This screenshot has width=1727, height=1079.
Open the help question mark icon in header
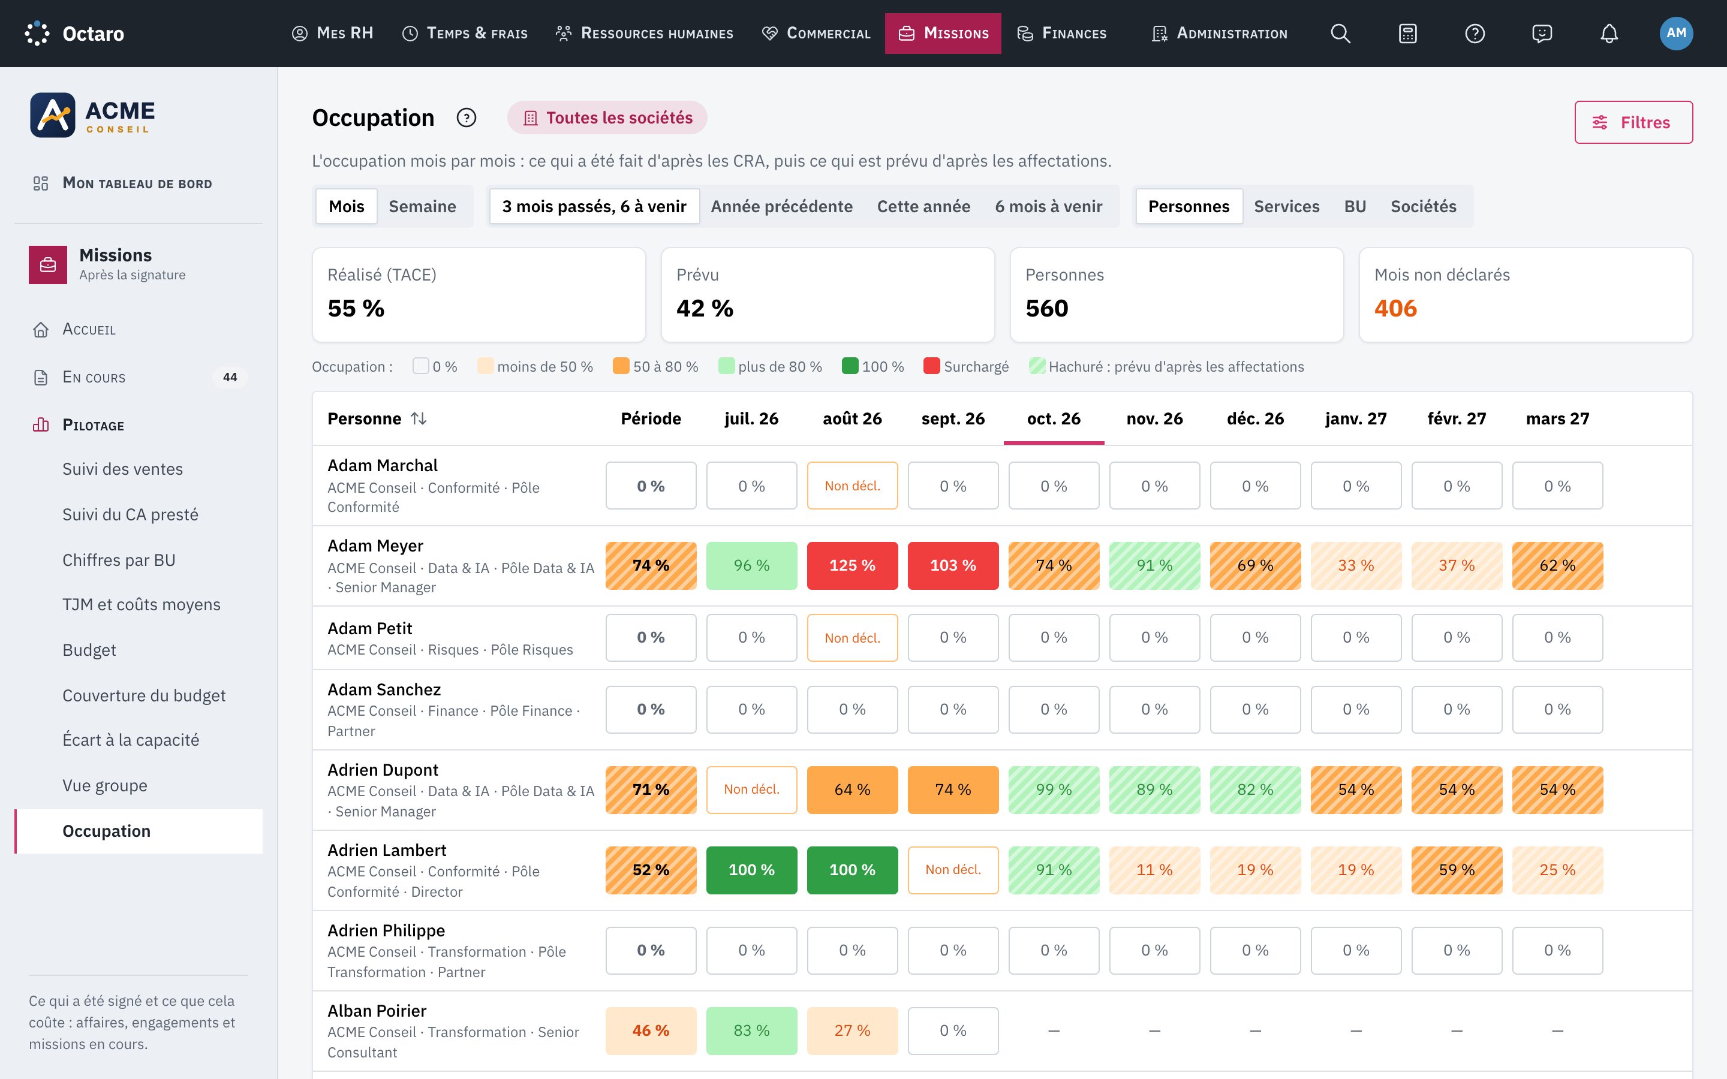(x=1475, y=34)
